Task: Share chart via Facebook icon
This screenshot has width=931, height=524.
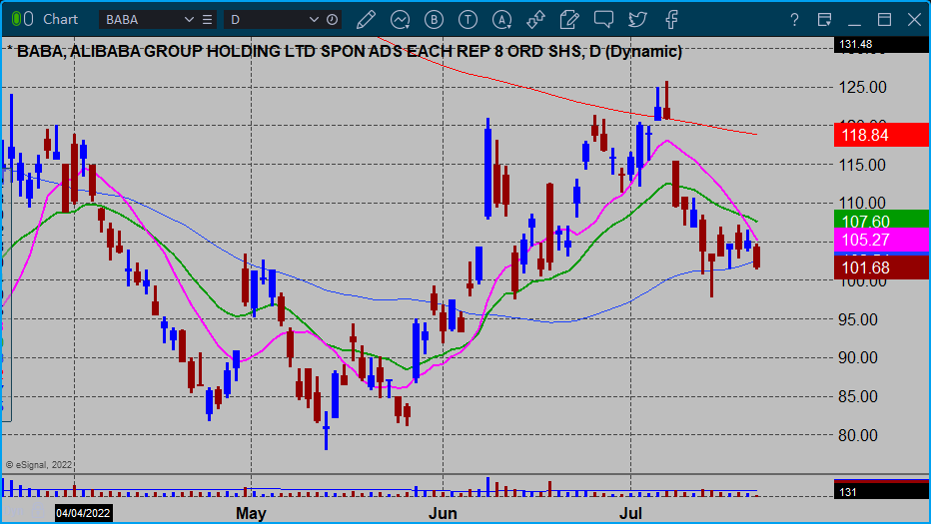Action: point(671,20)
